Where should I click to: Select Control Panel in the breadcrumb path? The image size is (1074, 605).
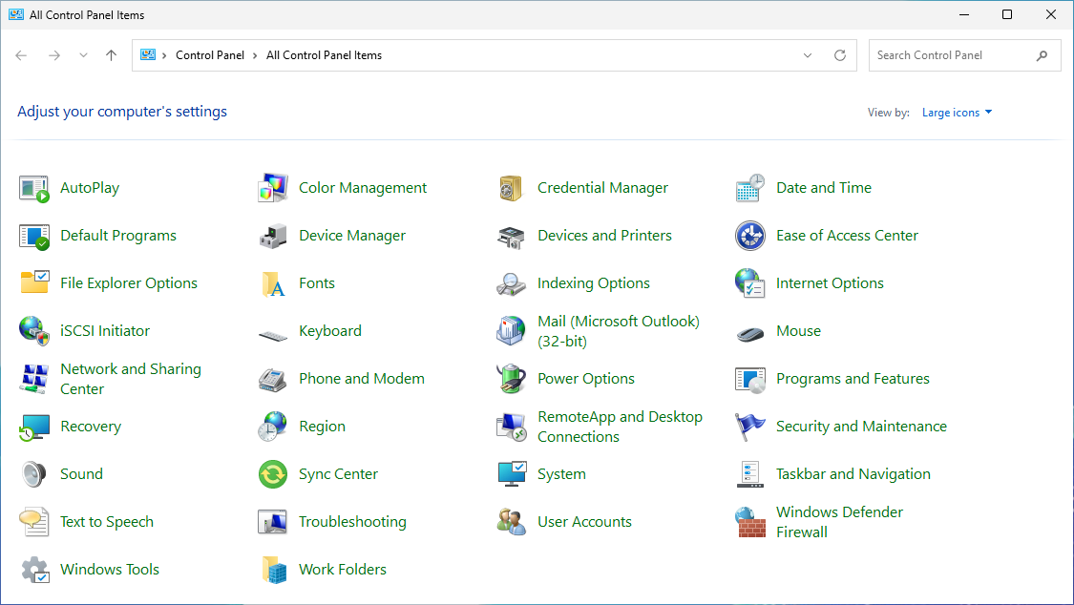(210, 55)
